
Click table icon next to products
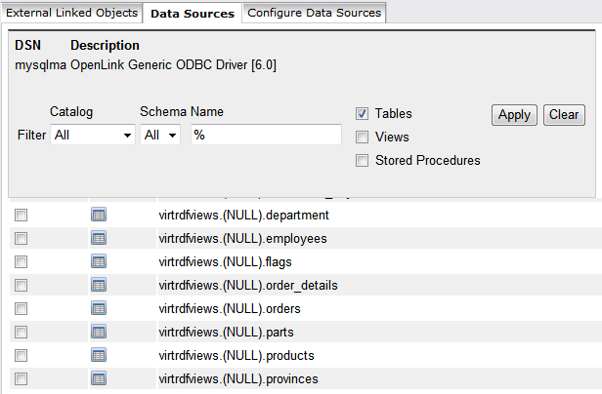tap(98, 355)
